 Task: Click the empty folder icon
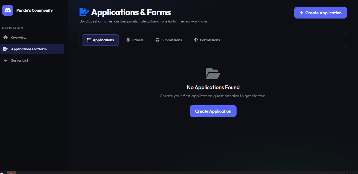213,74
